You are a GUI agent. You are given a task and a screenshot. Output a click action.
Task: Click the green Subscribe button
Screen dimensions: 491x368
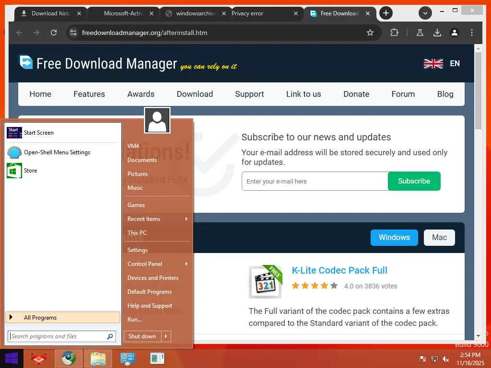pos(414,181)
